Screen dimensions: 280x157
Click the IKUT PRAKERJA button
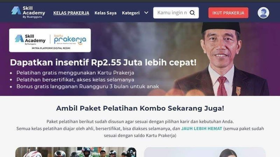click(x=228, y=13)
